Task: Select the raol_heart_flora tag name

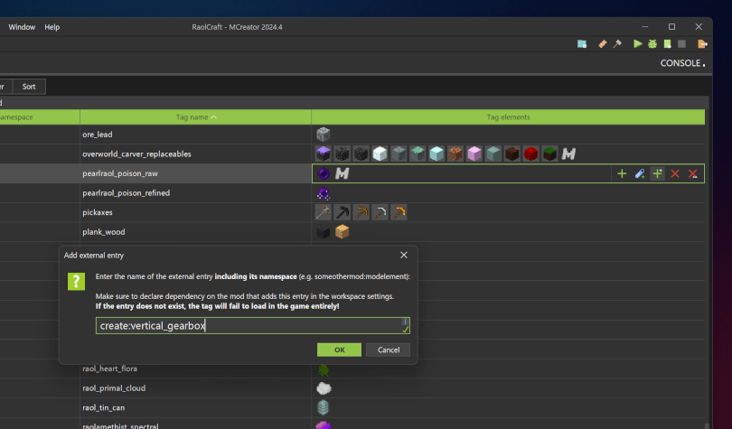Action: point(109,368)
